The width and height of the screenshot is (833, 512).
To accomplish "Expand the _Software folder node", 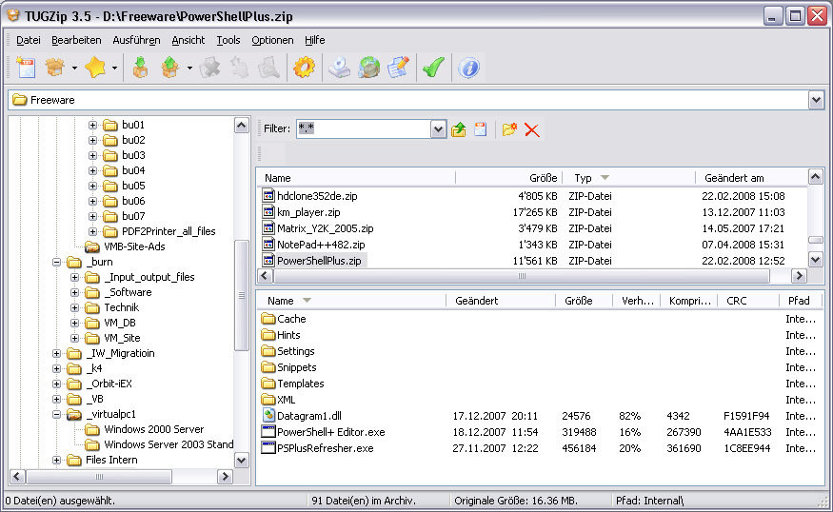I will [75, 292].
